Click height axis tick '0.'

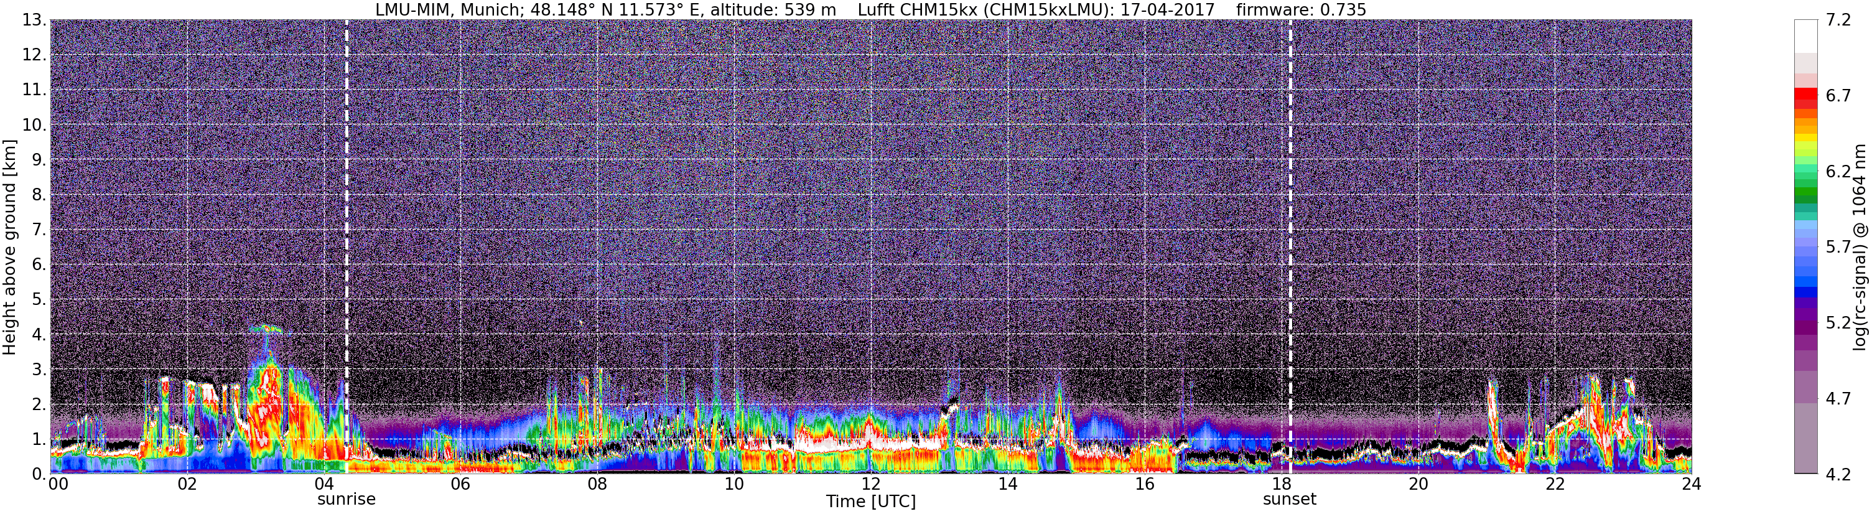click(38, 474)
